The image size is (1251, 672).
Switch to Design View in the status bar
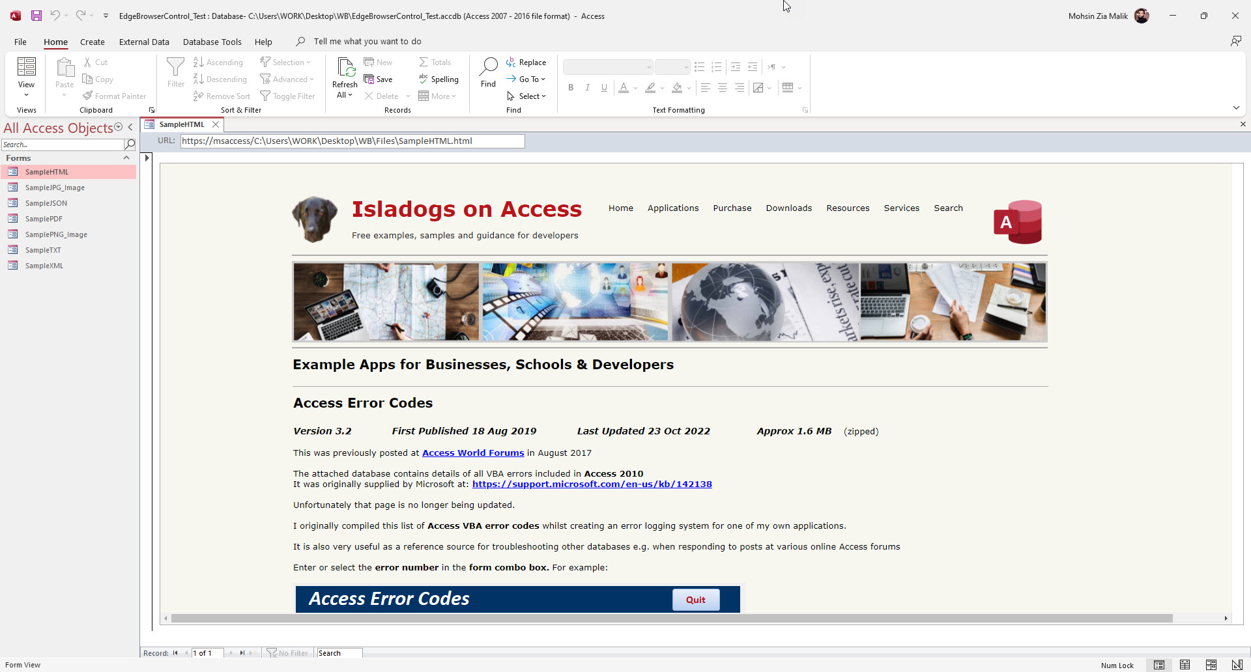pos(1237,665)
